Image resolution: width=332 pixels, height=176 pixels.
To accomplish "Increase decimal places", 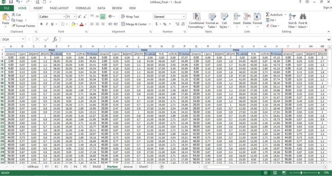I will pos(178,24).
